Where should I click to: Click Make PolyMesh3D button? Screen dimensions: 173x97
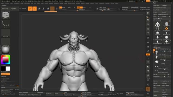tap(164, 14)
